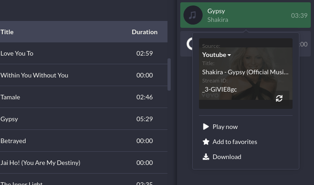This screenshot has height=185, width=314.
Task: Click the 05:29 duration in Gypsy row
Action: [145, 119]
